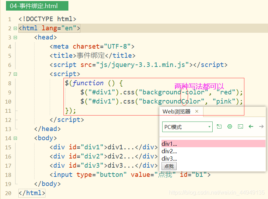Go back with the green left arrow

click(x=251, y=126)
